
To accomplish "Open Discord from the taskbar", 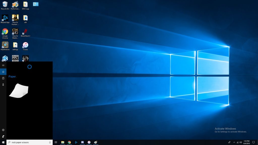I will tap(82, 142).
